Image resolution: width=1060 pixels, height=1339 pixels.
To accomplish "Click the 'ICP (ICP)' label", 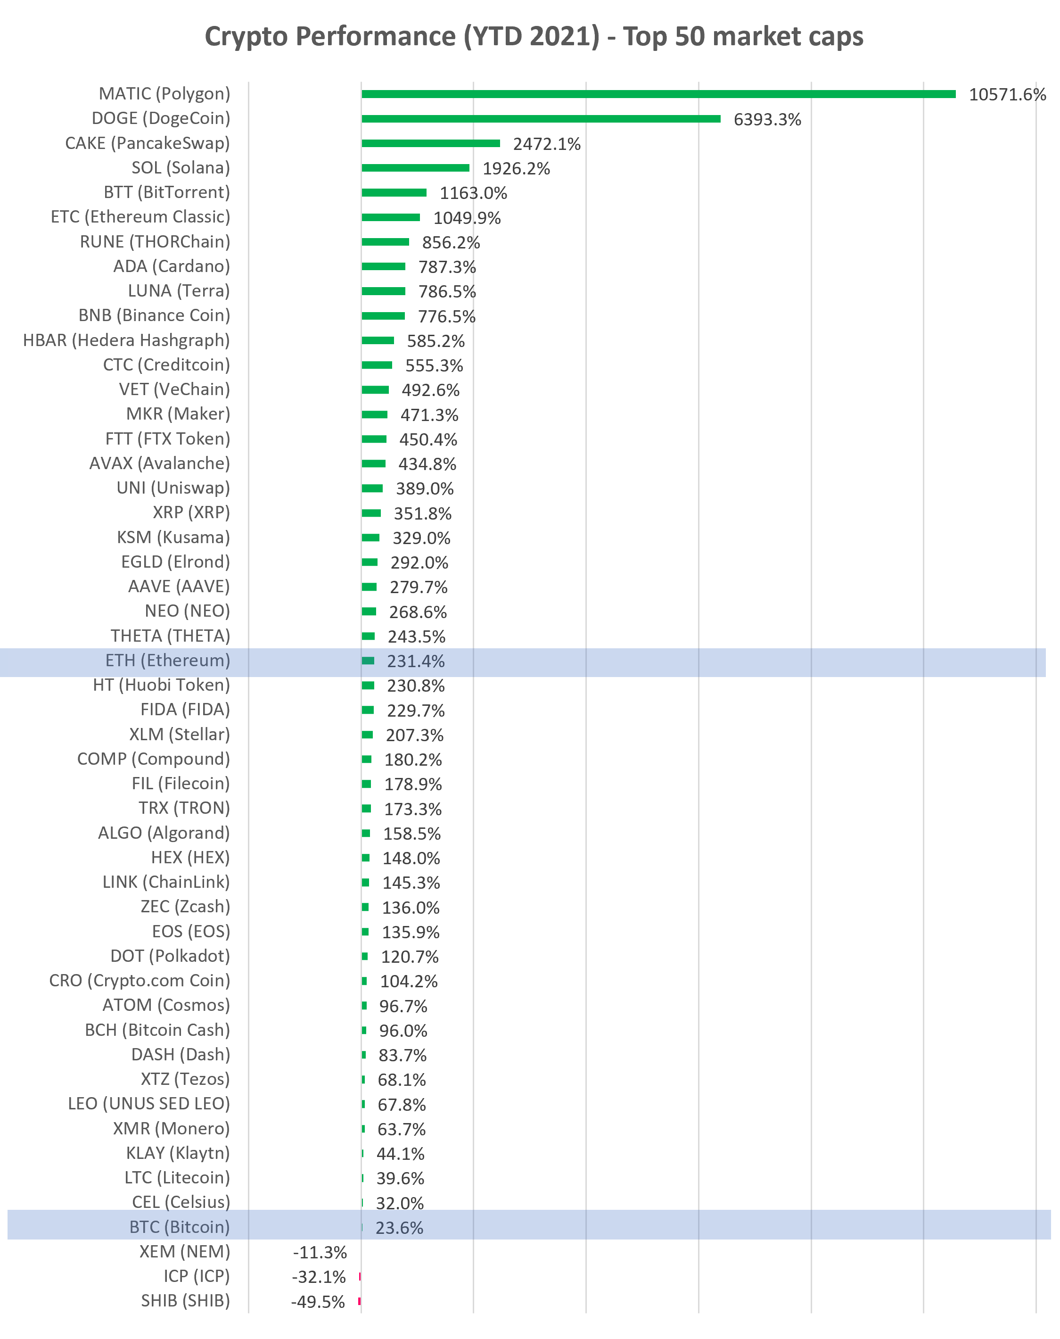I will pyautogui.click(x=197, y=1276).
